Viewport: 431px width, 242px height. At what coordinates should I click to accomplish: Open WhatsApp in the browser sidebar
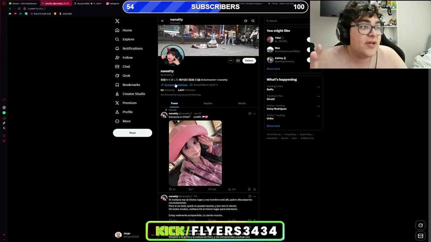tap(4, 113)
